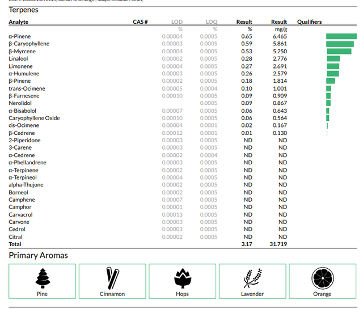The height and width of the screenshot is (309, 363).
Task: Click the Linalool mg/g value 2.776
Action: [280, 59]
